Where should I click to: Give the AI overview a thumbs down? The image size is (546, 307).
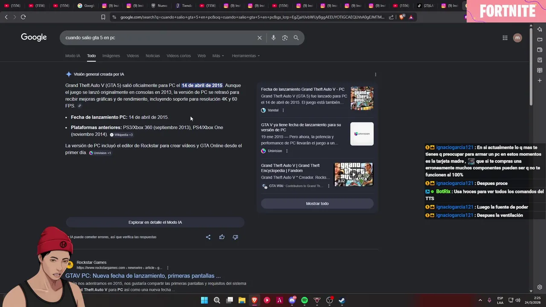point(235,237)
